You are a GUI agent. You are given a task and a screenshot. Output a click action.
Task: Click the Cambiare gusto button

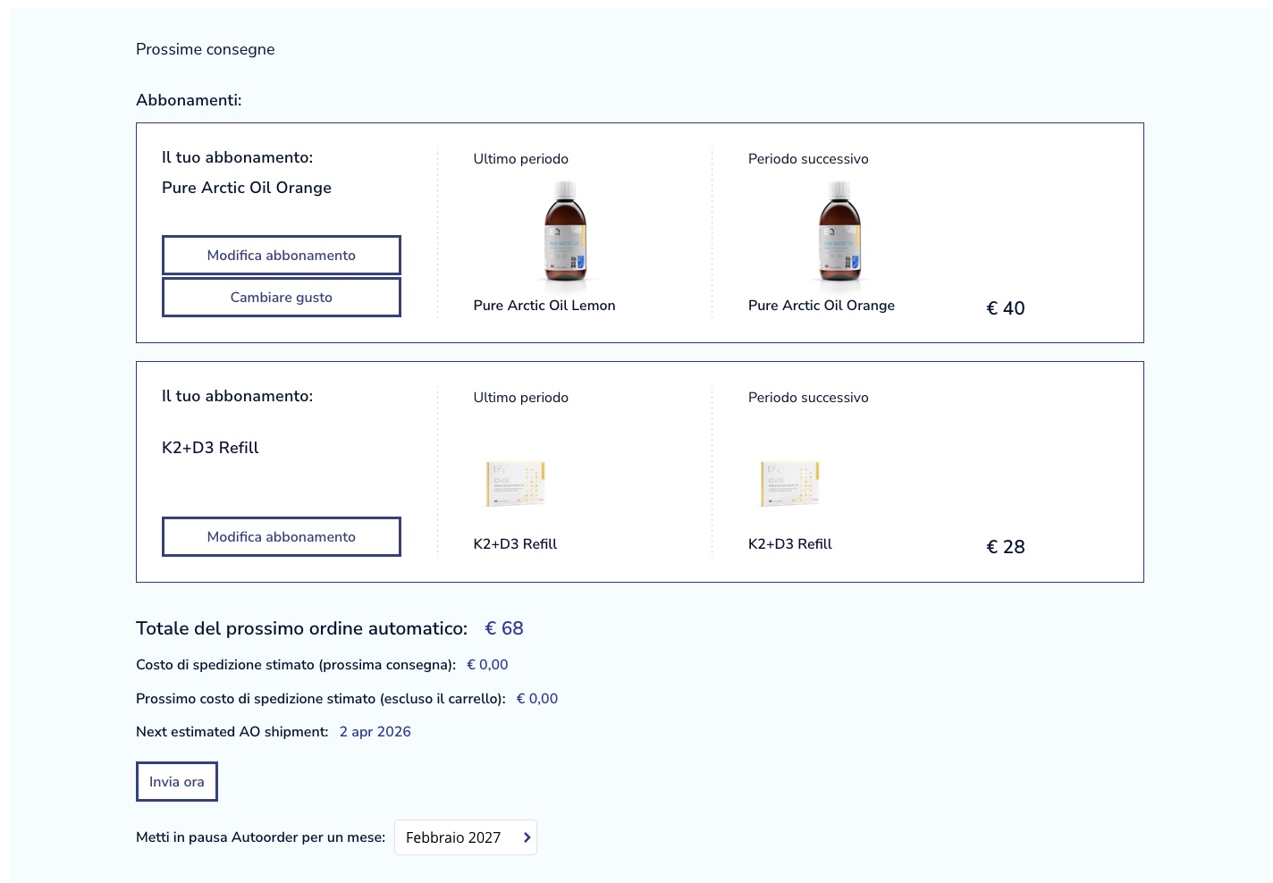pyautogui.click(x=281, y=297)
